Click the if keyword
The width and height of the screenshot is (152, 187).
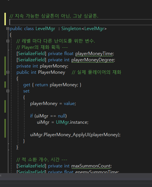click(32, 116)
